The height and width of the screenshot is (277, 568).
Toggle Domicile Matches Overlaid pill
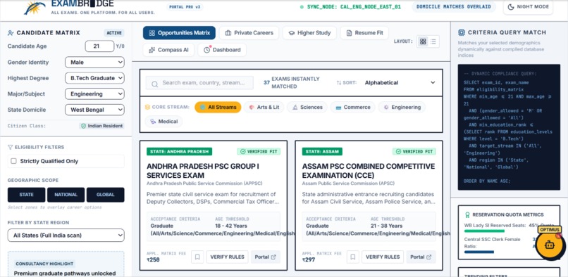click(454, 7)
